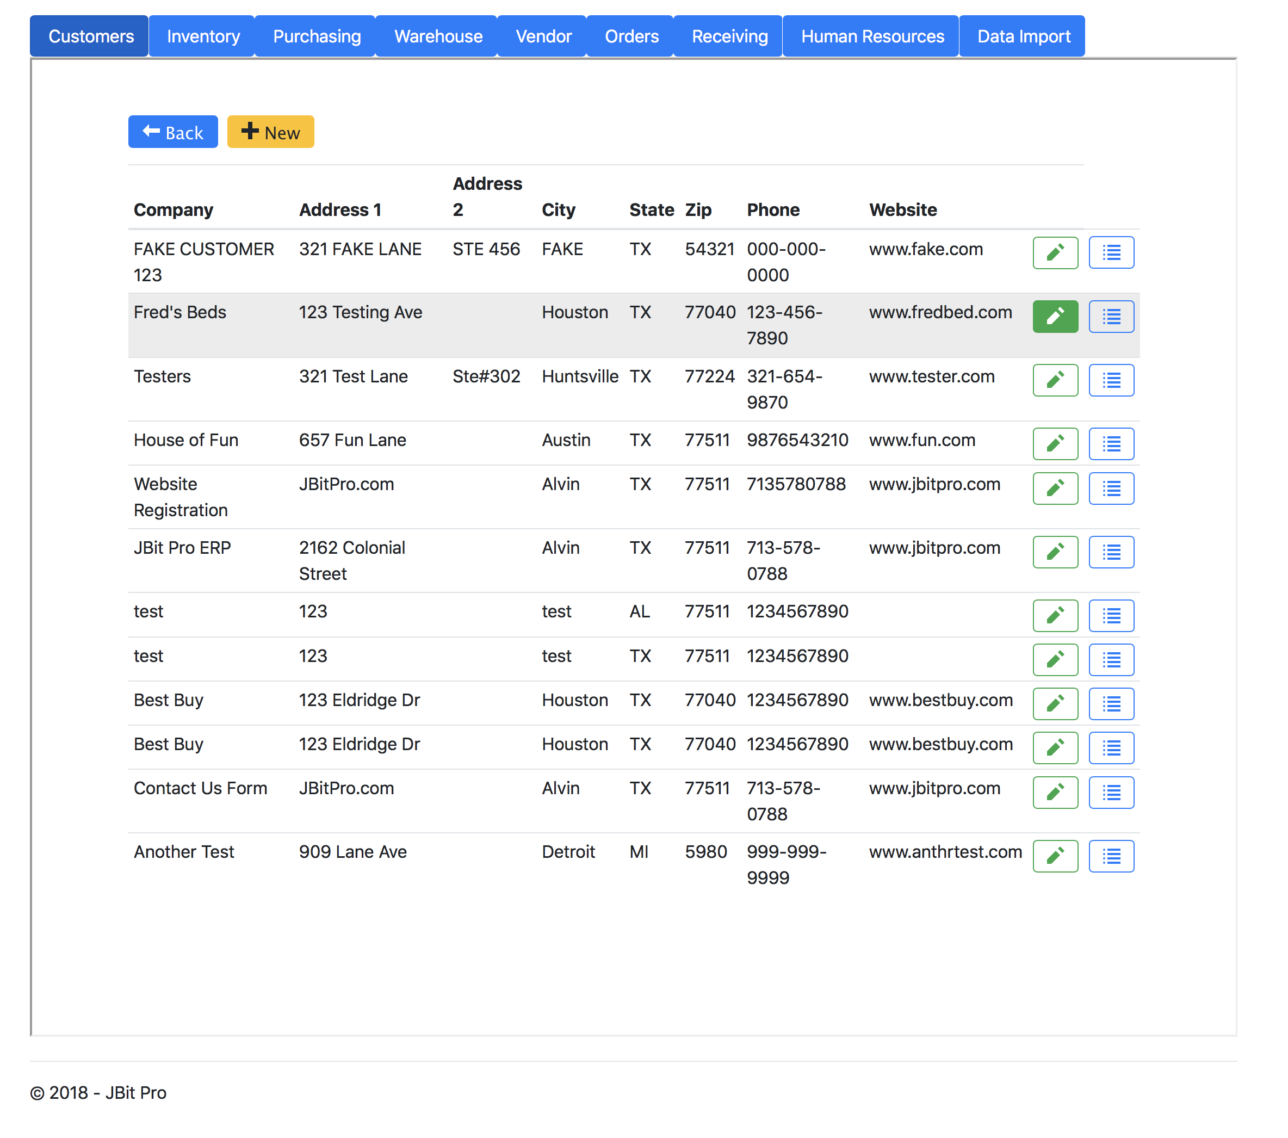Edit the FAKE CUSTOMER 123 record
The height and width of the screenshot is (1138, 1288).
[1056, 253]
